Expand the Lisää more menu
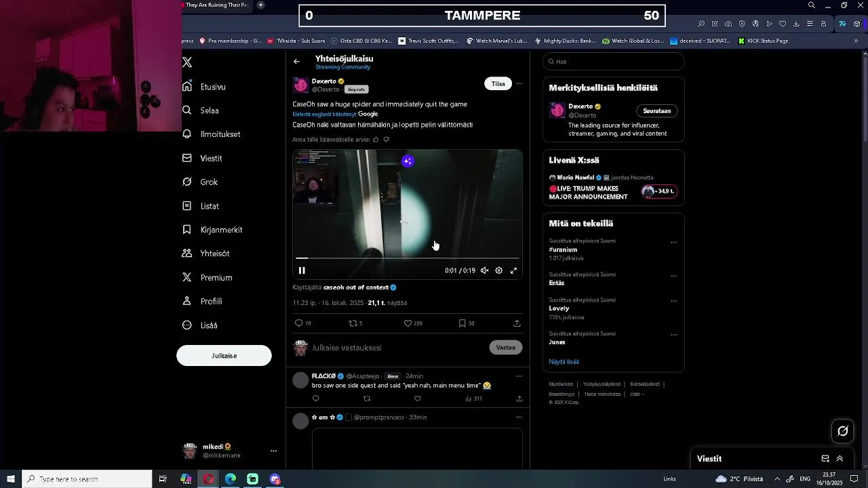Image resolution: width=868 pixels, height=488 pixels. [x=200, y=325]
